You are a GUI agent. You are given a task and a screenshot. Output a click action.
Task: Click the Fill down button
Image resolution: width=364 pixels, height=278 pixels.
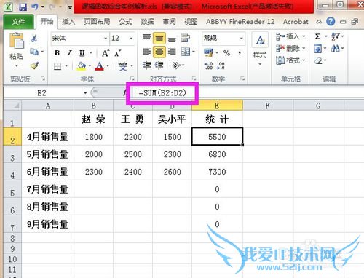coord(317,49)
